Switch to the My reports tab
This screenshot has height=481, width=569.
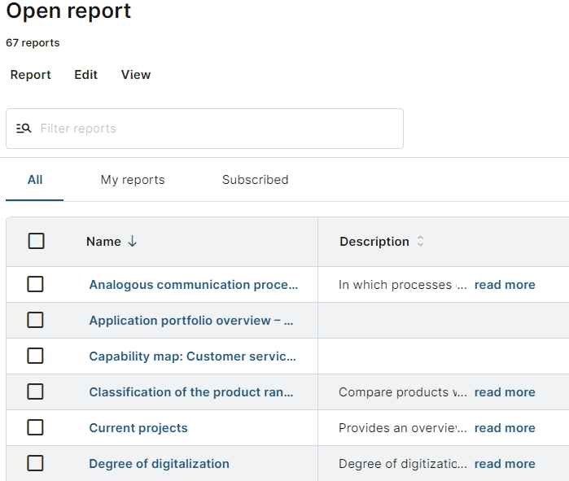(x=133, y=180)
